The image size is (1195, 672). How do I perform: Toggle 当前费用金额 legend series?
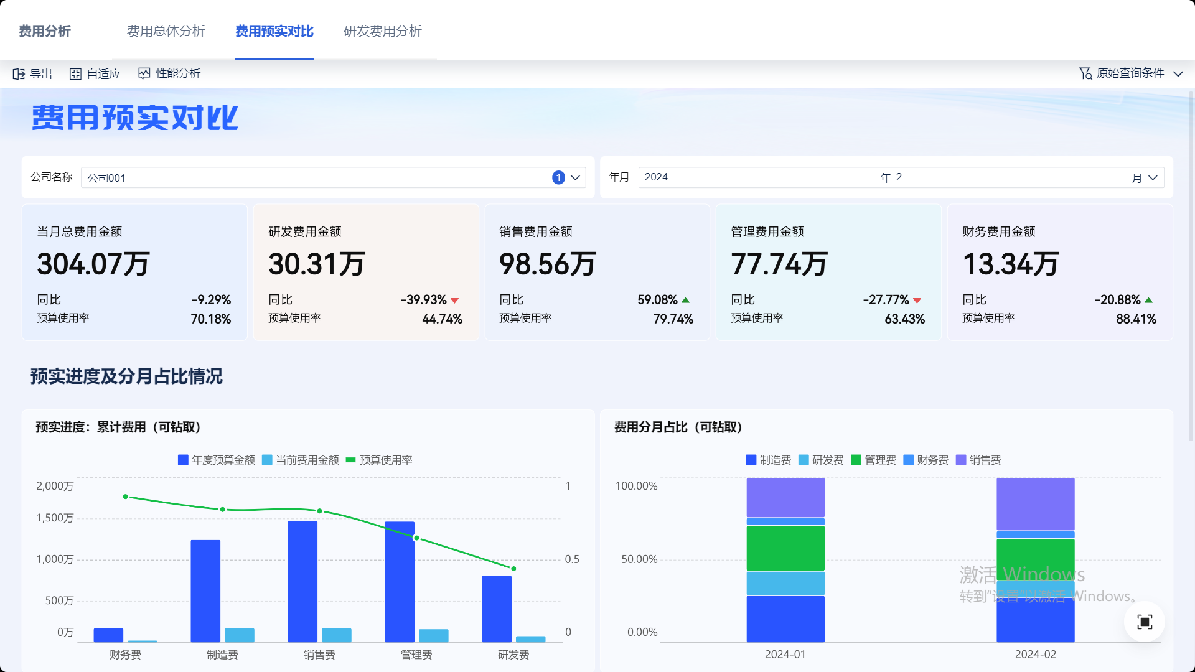pyautogui.click(x=267, y=460)
